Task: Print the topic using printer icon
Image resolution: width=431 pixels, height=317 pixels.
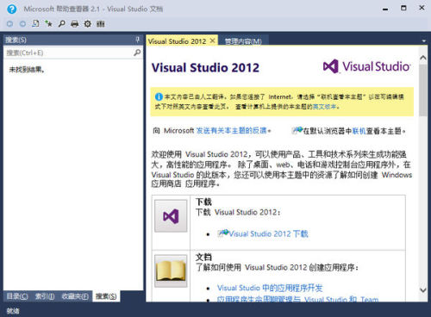Action: click(75, 24)
